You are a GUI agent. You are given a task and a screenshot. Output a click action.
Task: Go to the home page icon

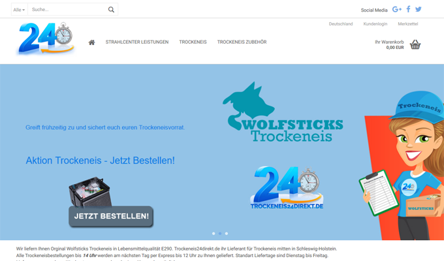91,42
